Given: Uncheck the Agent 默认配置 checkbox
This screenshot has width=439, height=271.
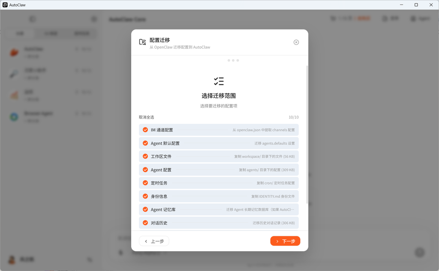Looking at the screenshot, I should 145,143.
